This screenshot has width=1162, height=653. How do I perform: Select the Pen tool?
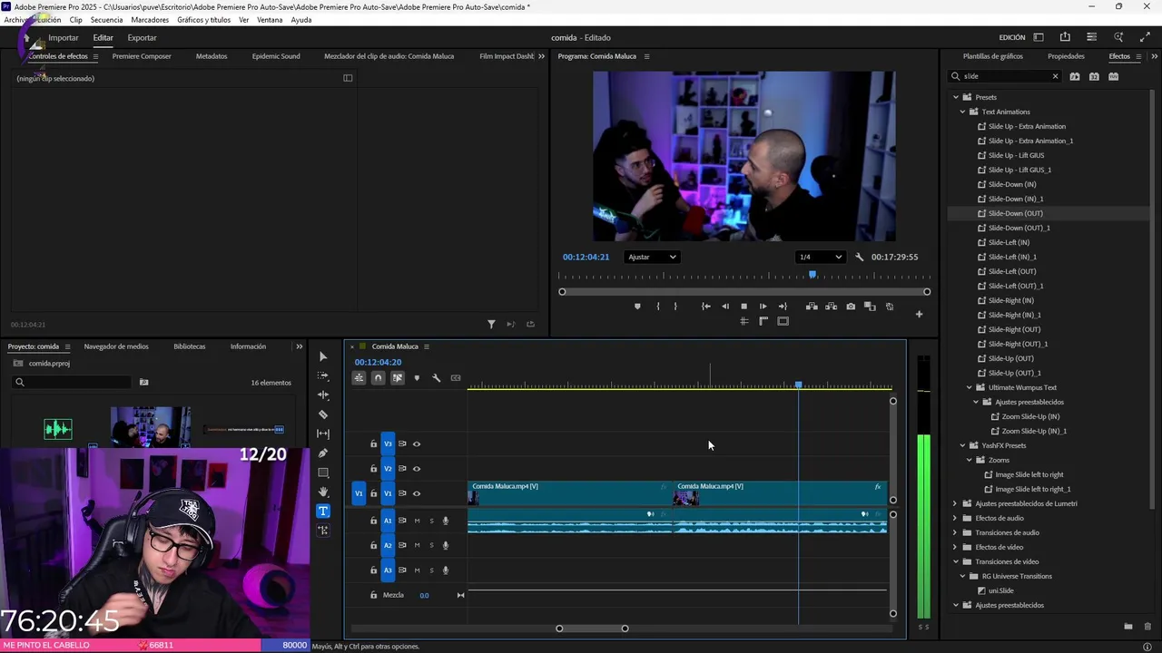(x=323, y=453)
